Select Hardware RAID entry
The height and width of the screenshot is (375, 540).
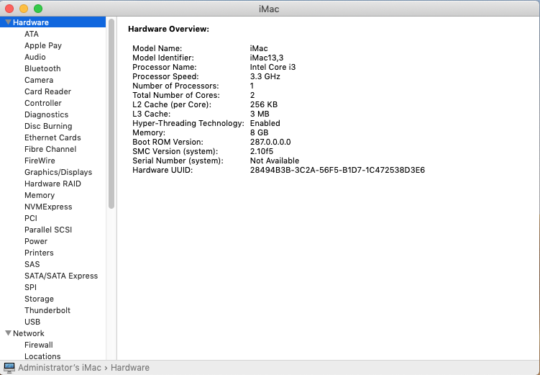coord(52,184)
